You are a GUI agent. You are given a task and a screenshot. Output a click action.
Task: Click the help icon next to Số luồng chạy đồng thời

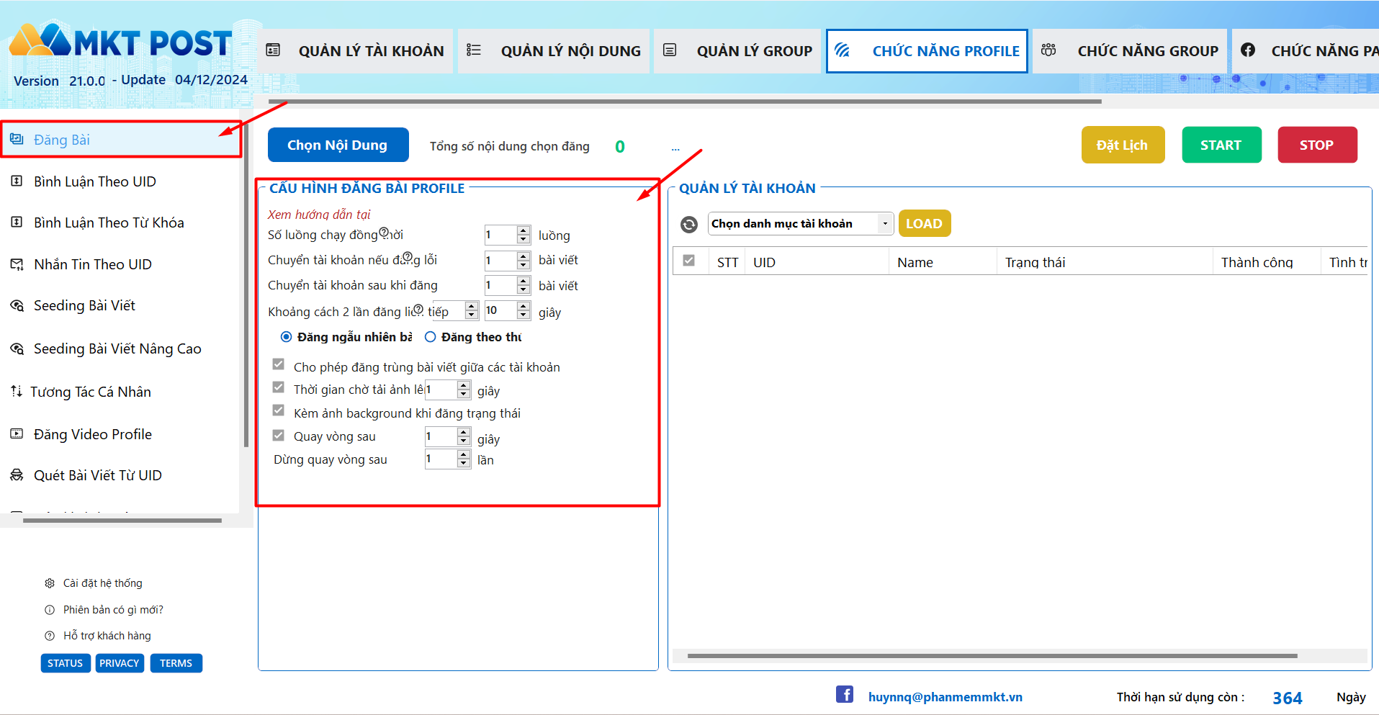[384, 232]
